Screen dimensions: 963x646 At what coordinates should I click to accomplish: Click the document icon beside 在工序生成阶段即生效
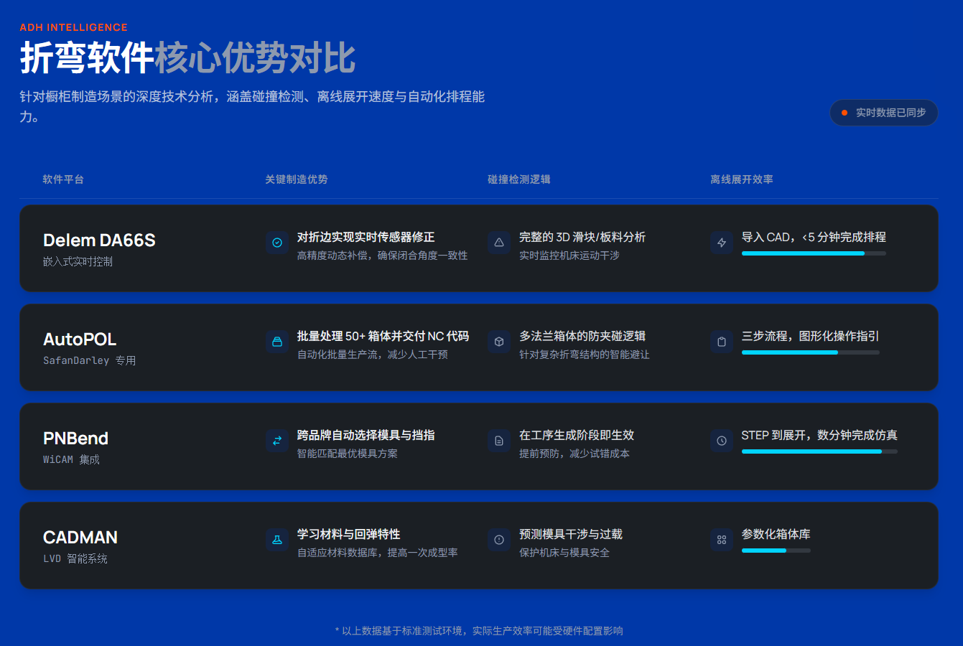499,441
